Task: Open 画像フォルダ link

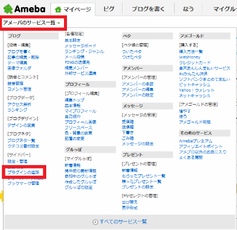Action: pos(20,68)
